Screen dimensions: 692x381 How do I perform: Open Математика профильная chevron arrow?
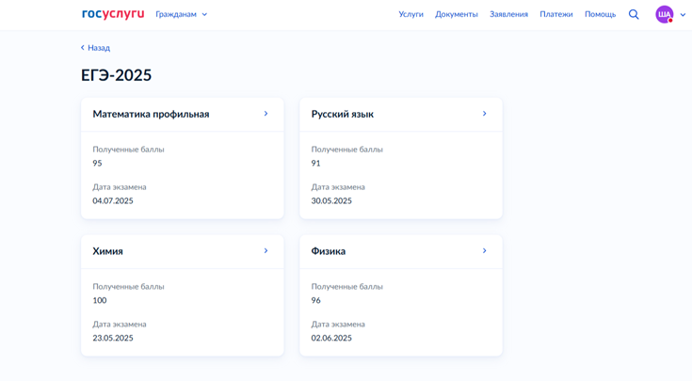click(x=266, y=114)
